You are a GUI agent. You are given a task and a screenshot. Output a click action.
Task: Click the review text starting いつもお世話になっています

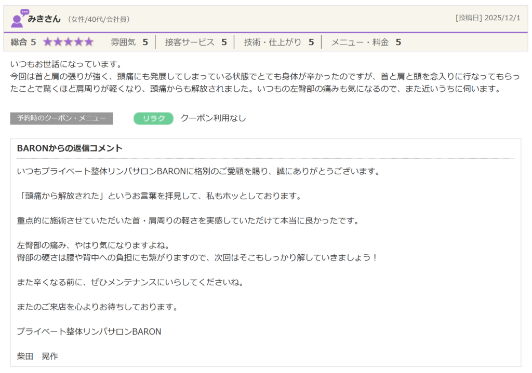[x=65, y=65]
